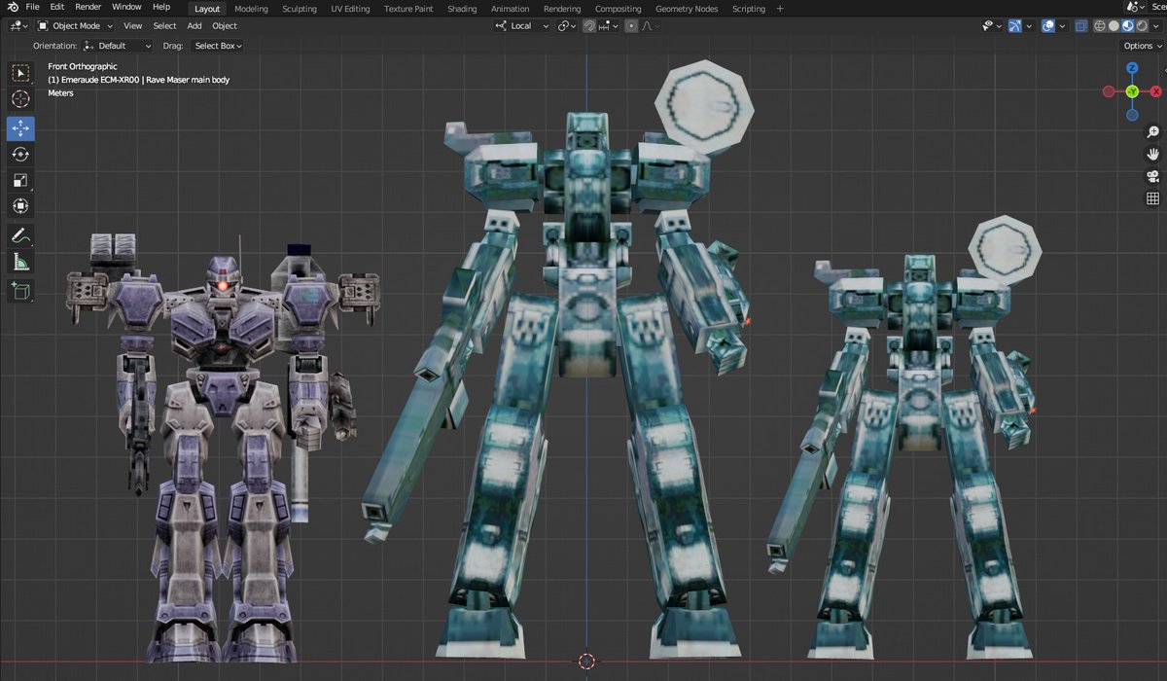Select the Annotate pencil tool
This screenshot has height=681, width=1167.
[20, 235]
